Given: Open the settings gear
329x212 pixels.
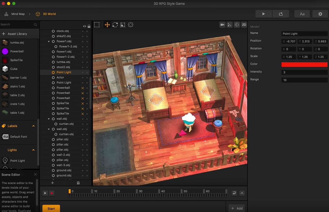Looking at the screenshot, I should [x=320, y=14].
